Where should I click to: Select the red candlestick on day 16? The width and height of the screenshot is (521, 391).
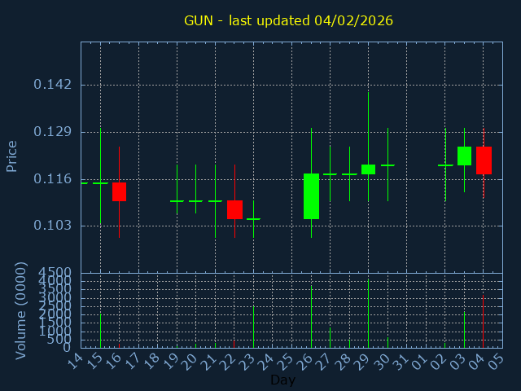(x=120, y=191)
